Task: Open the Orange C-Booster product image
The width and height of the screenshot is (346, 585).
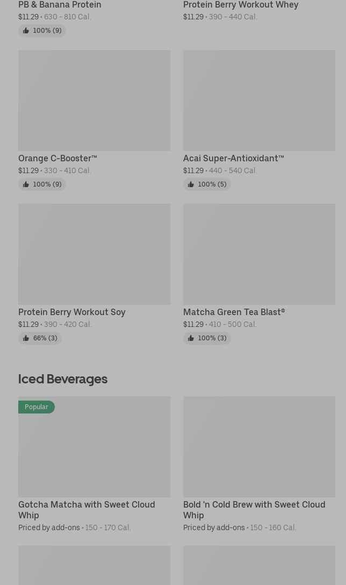Action: (x=94, y=101)
